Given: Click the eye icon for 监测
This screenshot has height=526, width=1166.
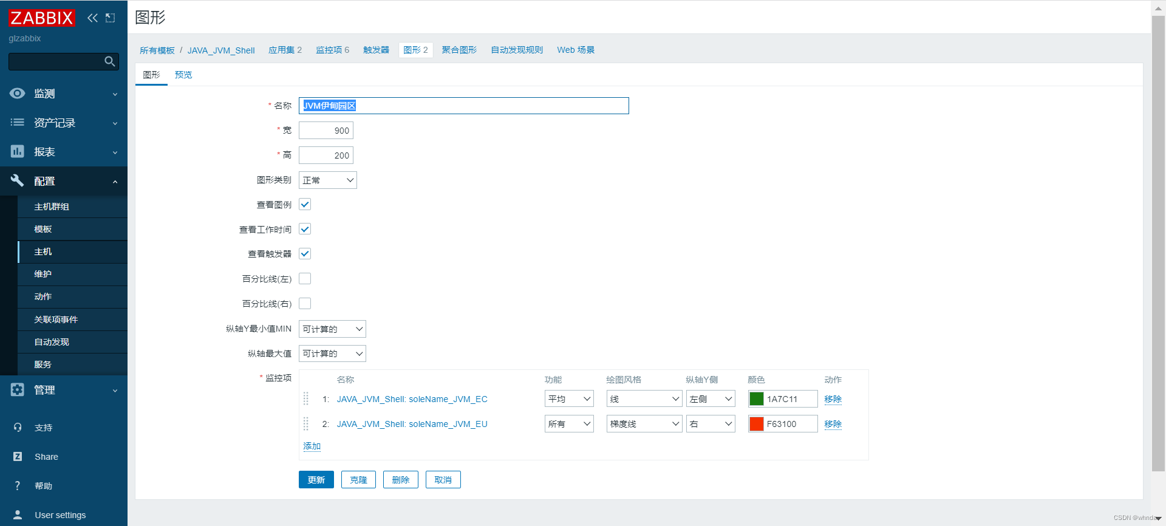Looking at the screenshot, I should click(x=18, y=93).
